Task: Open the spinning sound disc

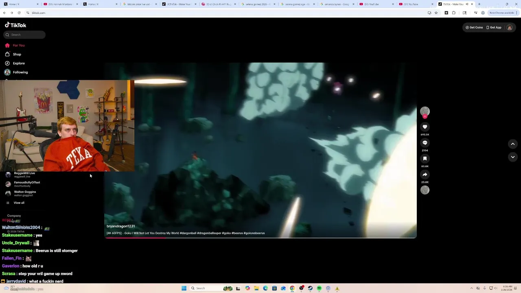Action: click(x=425, y=190)
